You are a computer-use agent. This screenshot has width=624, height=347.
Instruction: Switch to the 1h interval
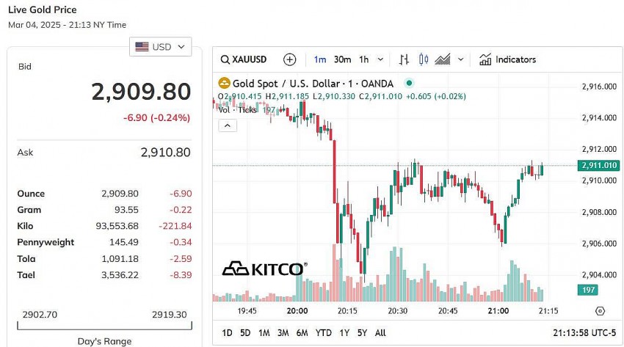(362, 59)
